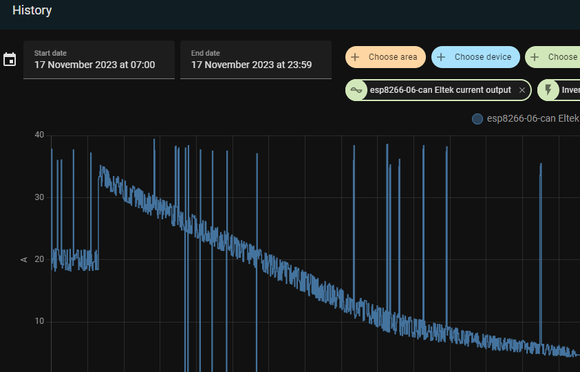This screenshot has width=580, height=372.
Task: Remove the esp8266-06-can Eltek current output chip
Action: tap(522, 90)
